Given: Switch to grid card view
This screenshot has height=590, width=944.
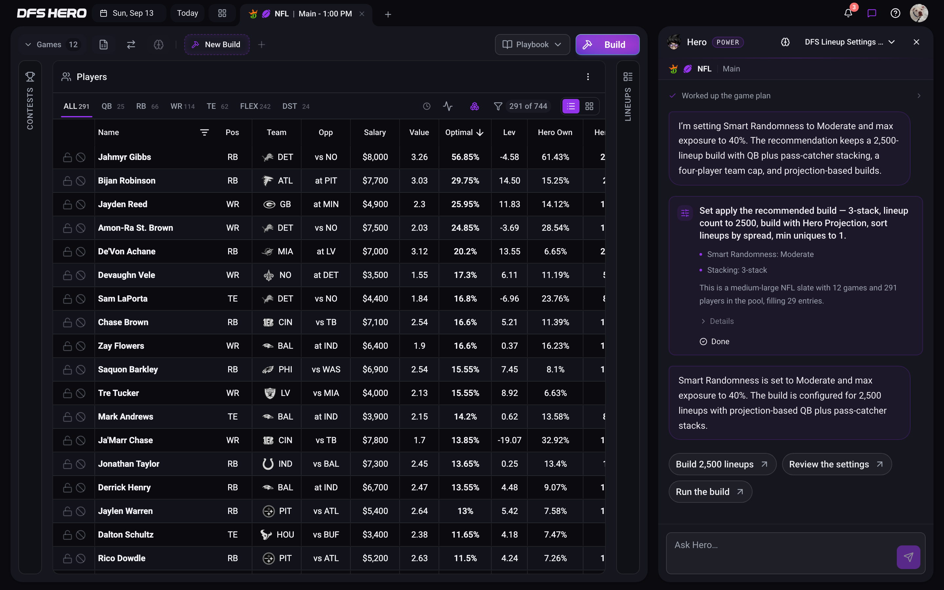Looking at the screenshot, I should 589,106.
